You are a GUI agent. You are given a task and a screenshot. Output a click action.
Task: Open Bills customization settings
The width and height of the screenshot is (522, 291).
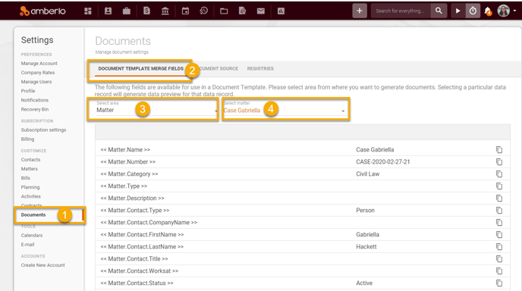coord(25,178)
